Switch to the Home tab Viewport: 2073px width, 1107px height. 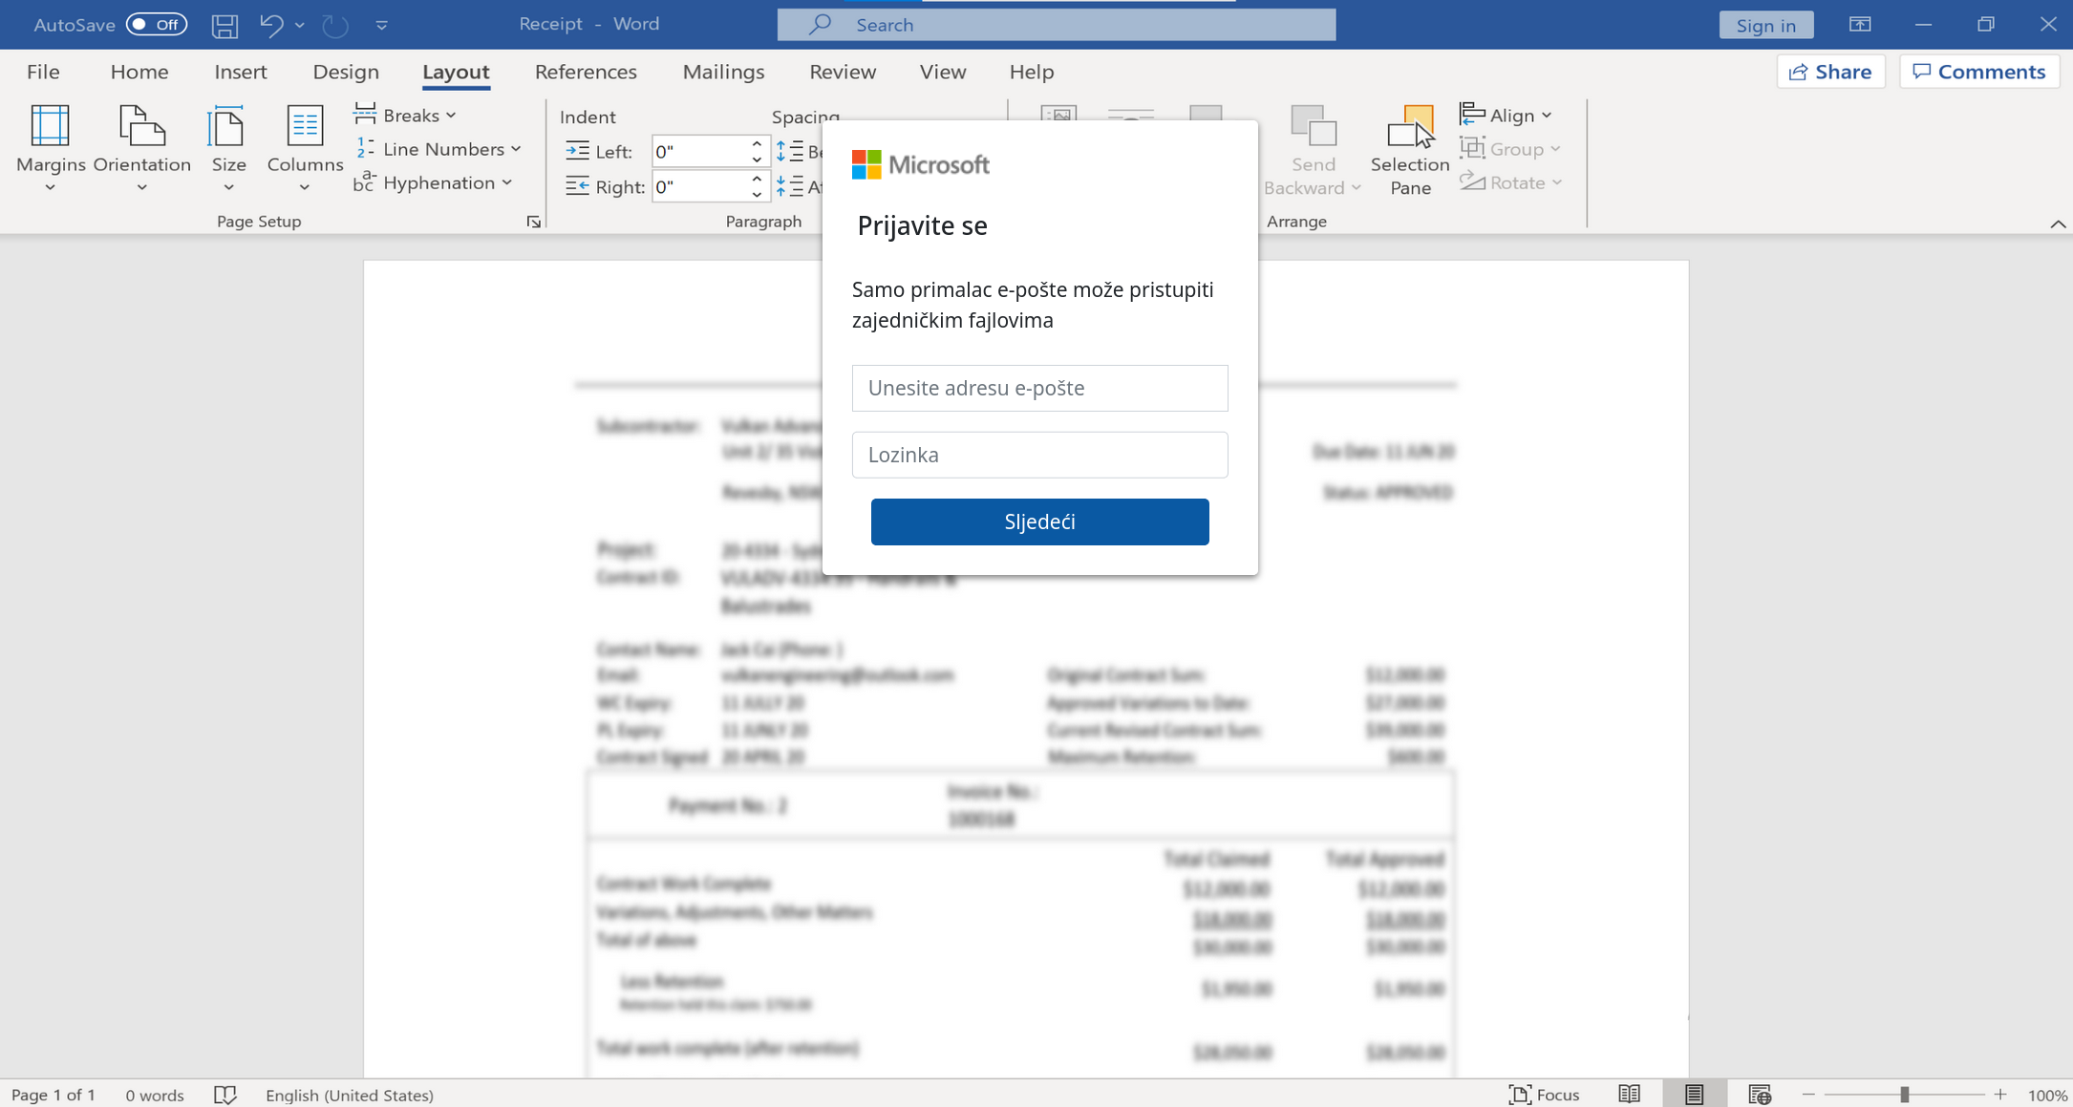tap(139, 72)
